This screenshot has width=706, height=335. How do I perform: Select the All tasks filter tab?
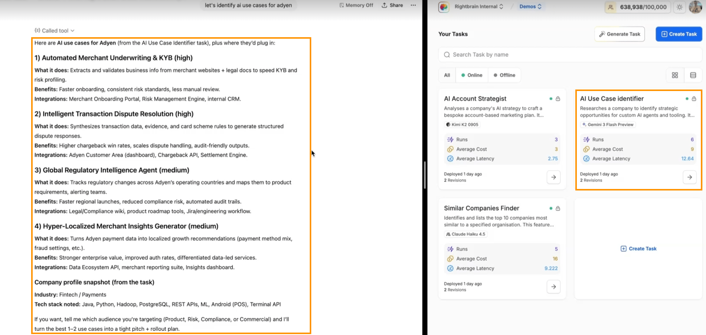pyautogui.click(x=447, y=75)
